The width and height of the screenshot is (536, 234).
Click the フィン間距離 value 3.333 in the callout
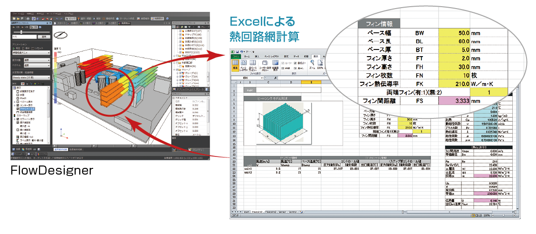(454, 101)
